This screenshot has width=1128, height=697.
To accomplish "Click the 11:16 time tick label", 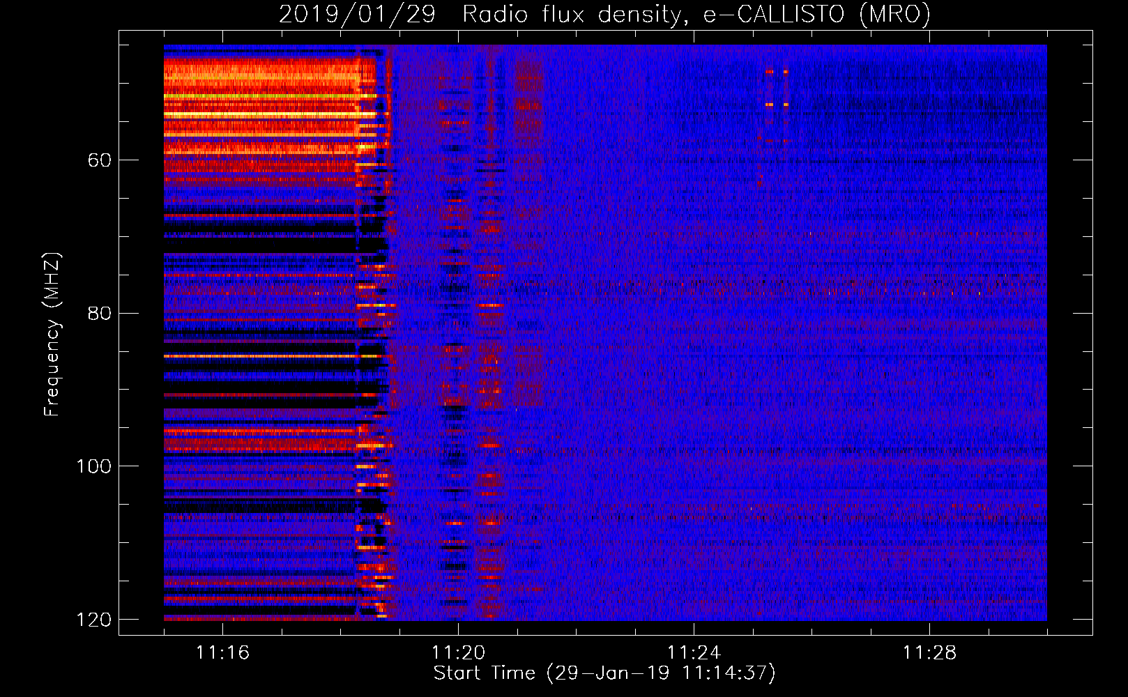I will coord(222,653).
